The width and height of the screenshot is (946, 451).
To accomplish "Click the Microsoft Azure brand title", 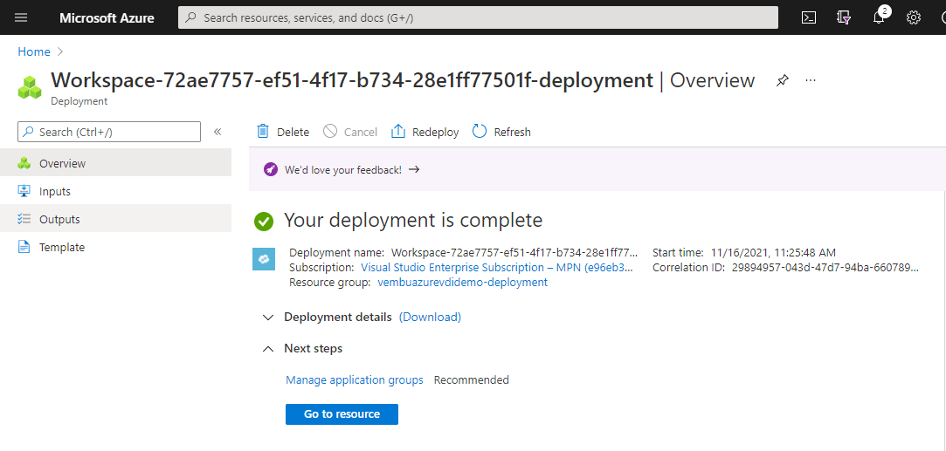I will [x=107, y=17].
